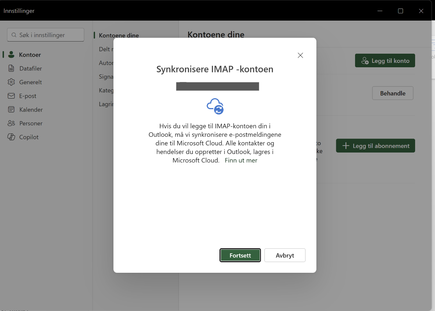Click the Legg til abonnement button
Viewport: 435px width, 311px height.
[375, 146]
